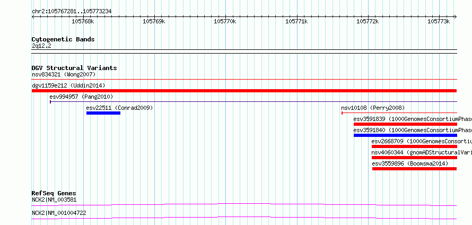Click the 105773k ruler tick label
This screenshot has width=472, height=225.
(439, 21)
